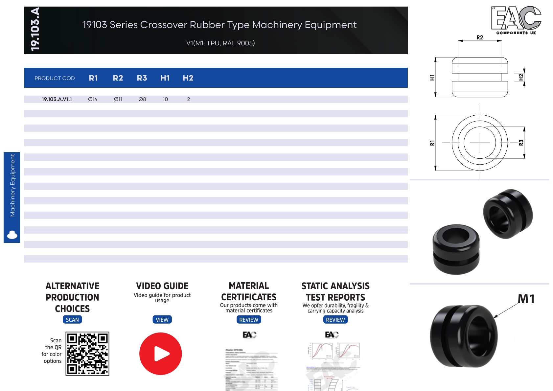553x391 pixels.
Task: Click the Ø11 value in R2 column
Action: coord(118,99)
